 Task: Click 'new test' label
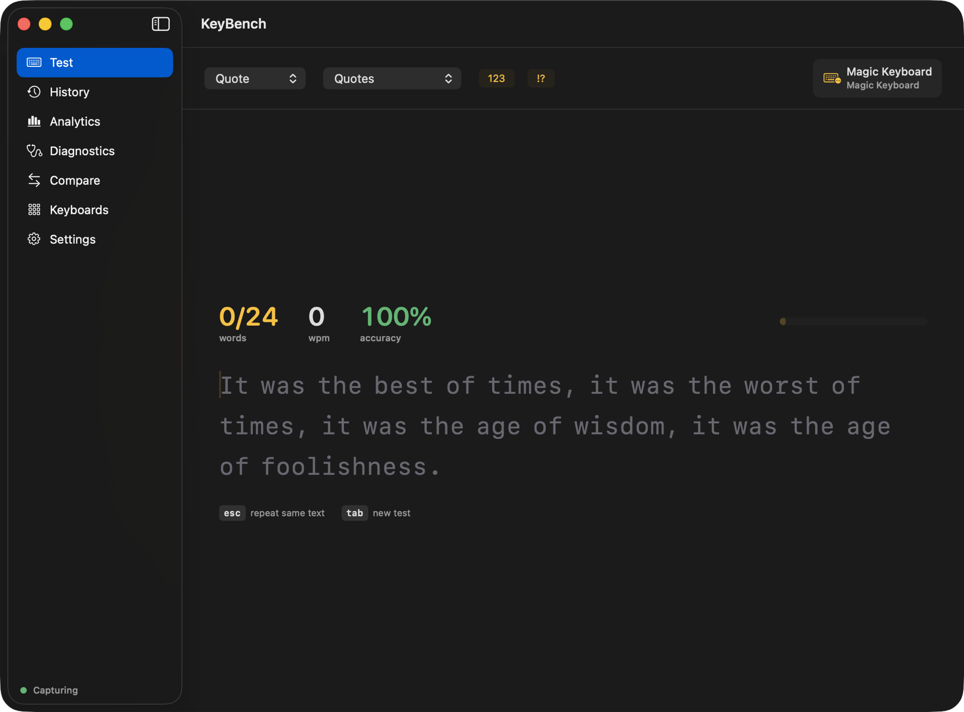[x=391, y=513]
